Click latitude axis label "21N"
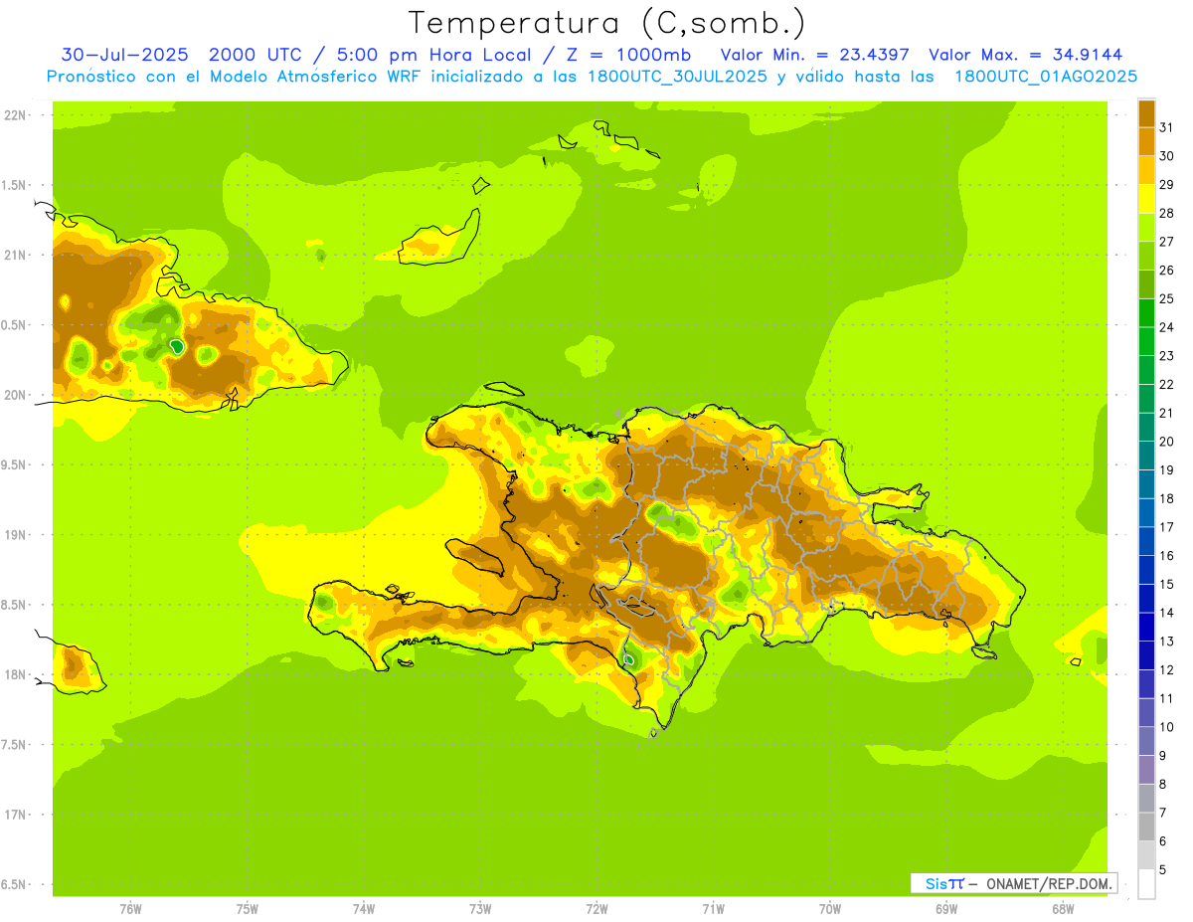This screenshot has width=1193, height=922. point(15,255)
